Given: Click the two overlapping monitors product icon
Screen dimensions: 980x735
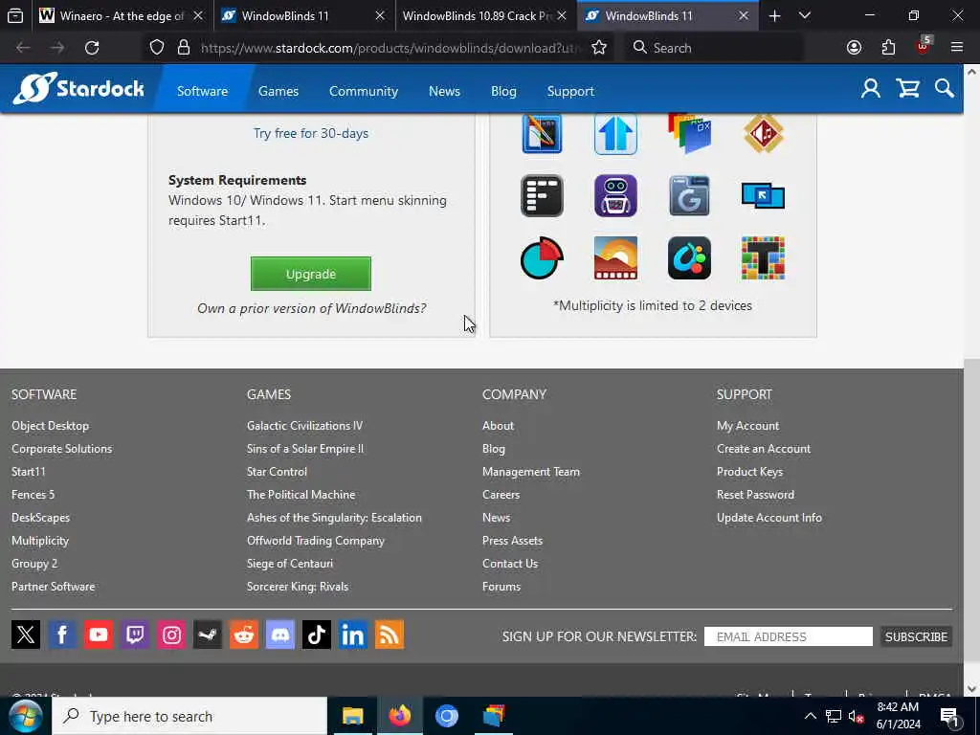Looking at the screenshot, I should point(763,196).
